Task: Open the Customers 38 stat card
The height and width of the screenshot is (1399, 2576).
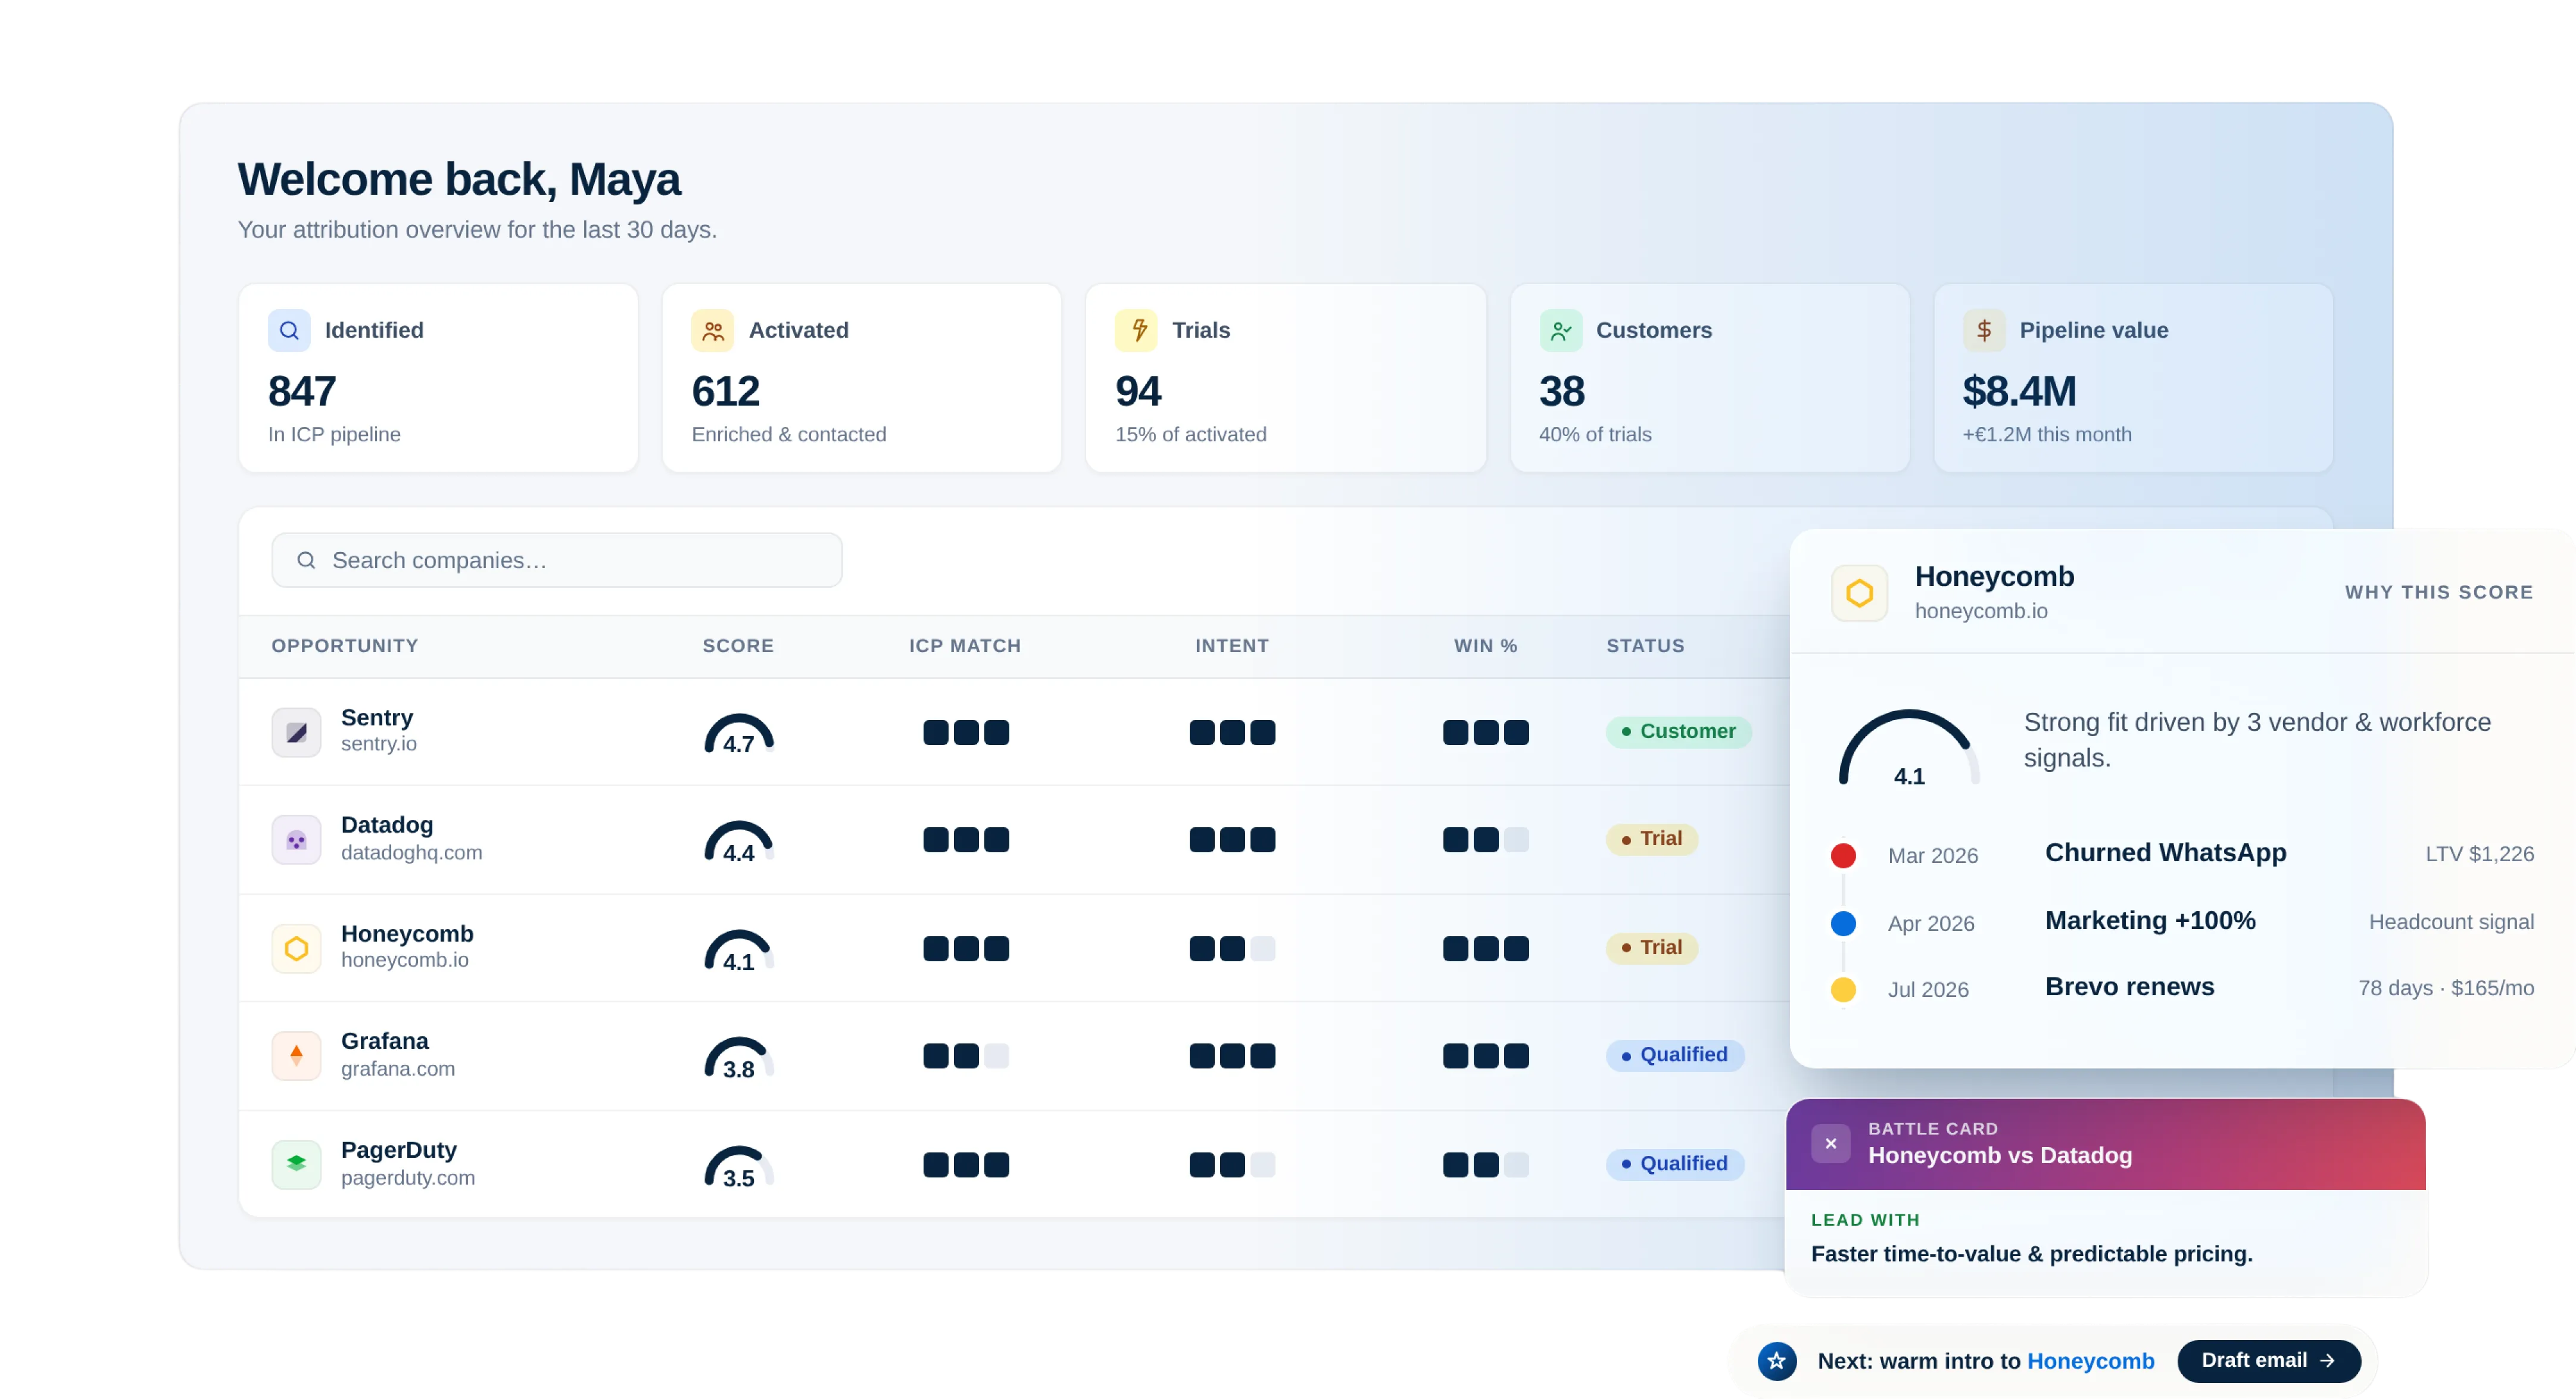Action: pos(1710,378)
